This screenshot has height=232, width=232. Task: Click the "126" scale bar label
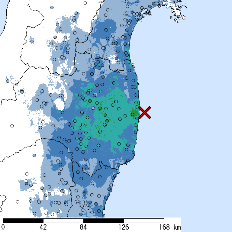[124, 227]
